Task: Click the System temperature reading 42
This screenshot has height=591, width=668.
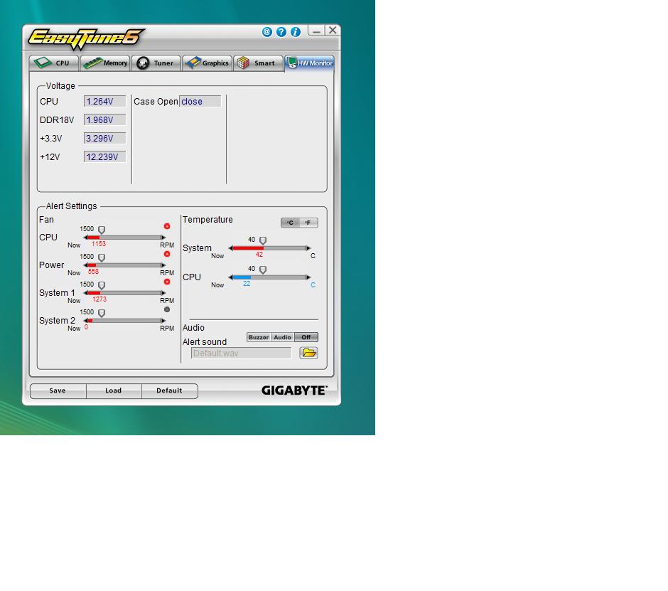Action: pos(259,255)
